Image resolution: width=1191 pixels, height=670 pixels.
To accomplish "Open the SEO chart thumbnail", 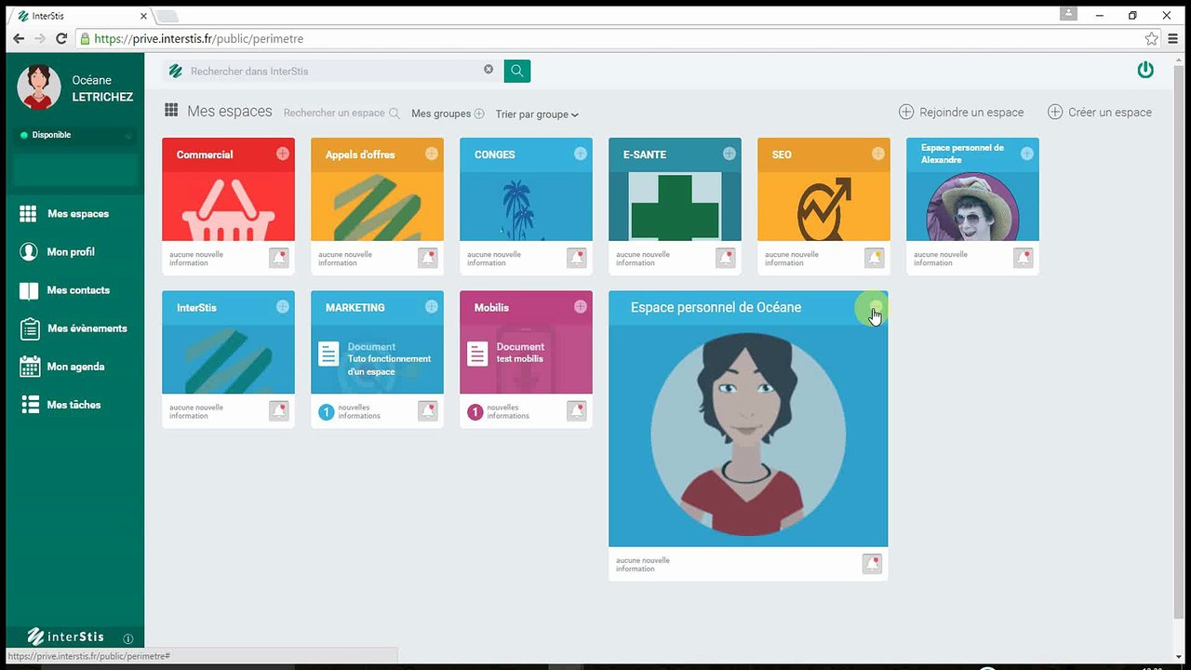I will point(823,206).
